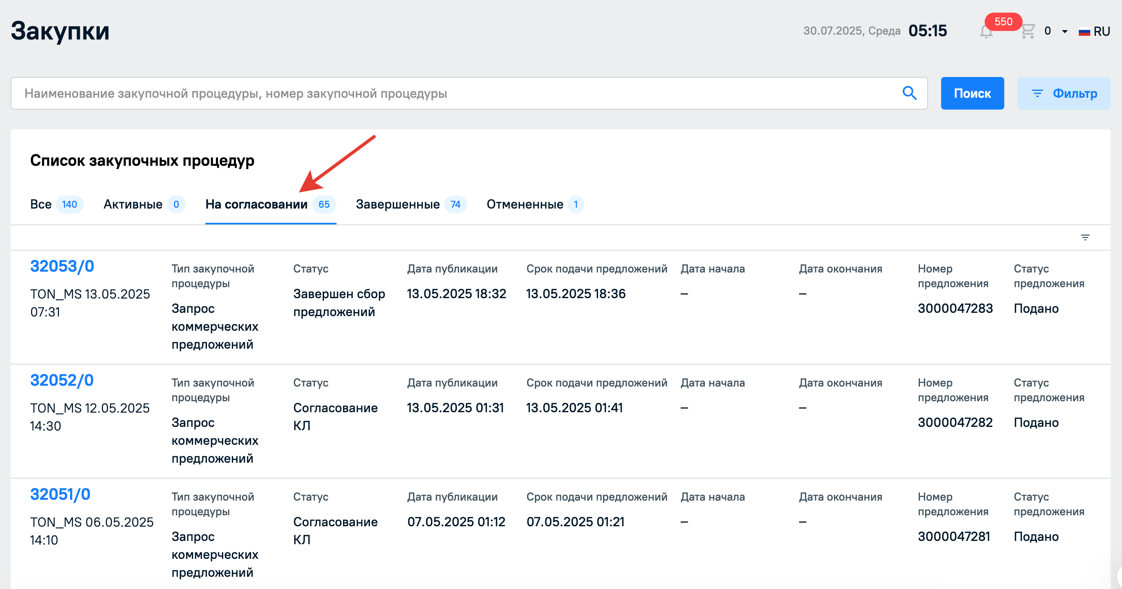Click proposal number 3000047281
The width and height of the screenshot is (1122, 589).
pyautogui.click(x=954, y=536)
